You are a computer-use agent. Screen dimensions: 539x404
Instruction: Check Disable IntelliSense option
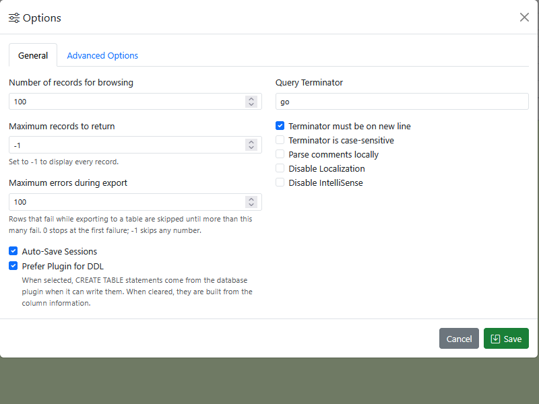[x=280, y=182]
